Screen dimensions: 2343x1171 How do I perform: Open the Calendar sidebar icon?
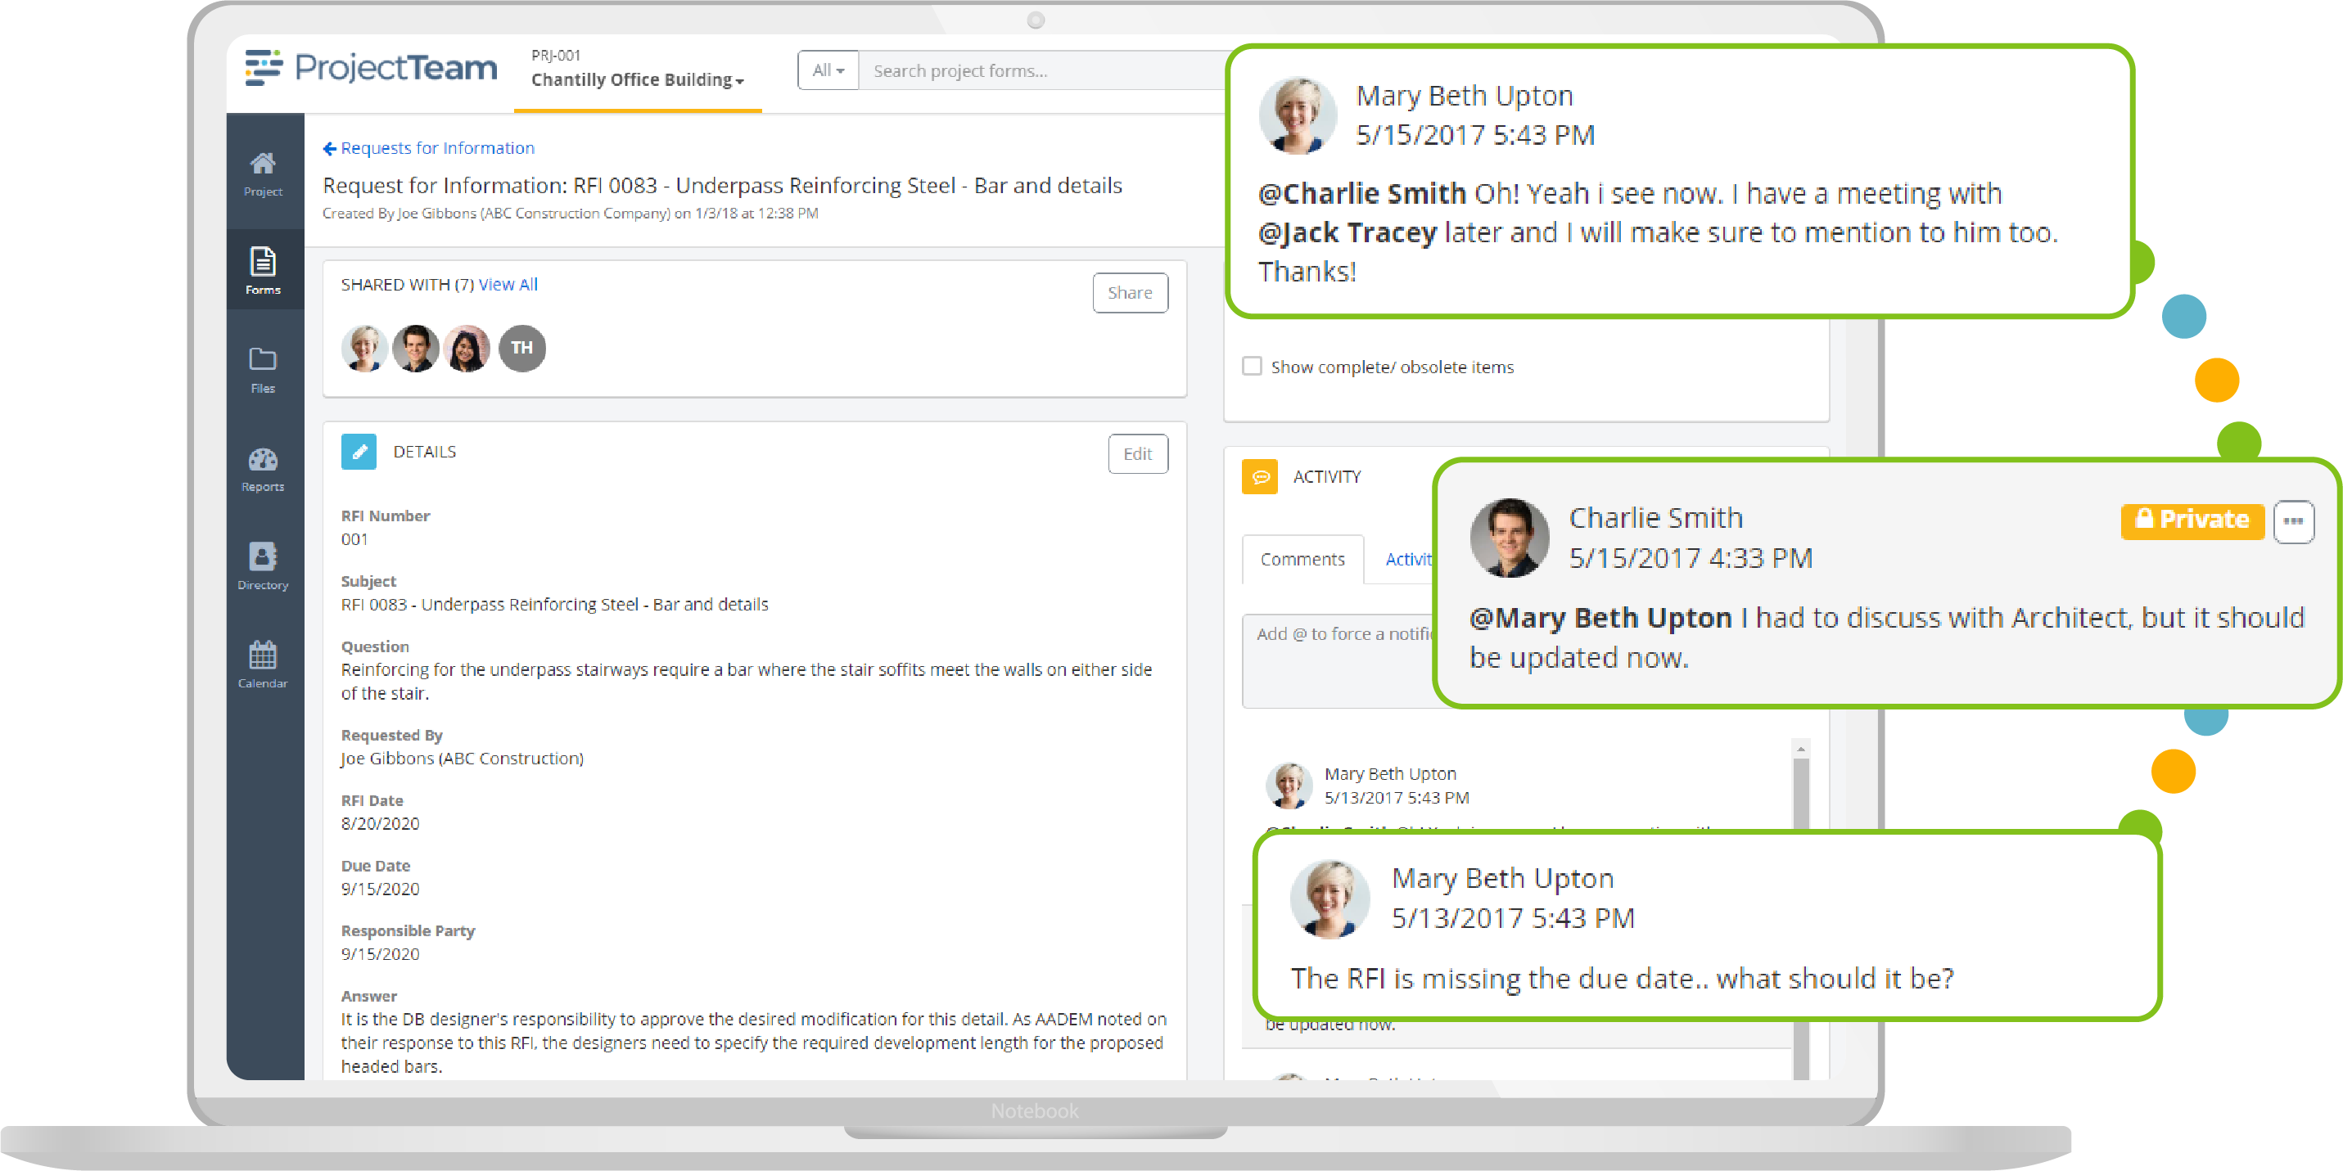tap(263, 664)
